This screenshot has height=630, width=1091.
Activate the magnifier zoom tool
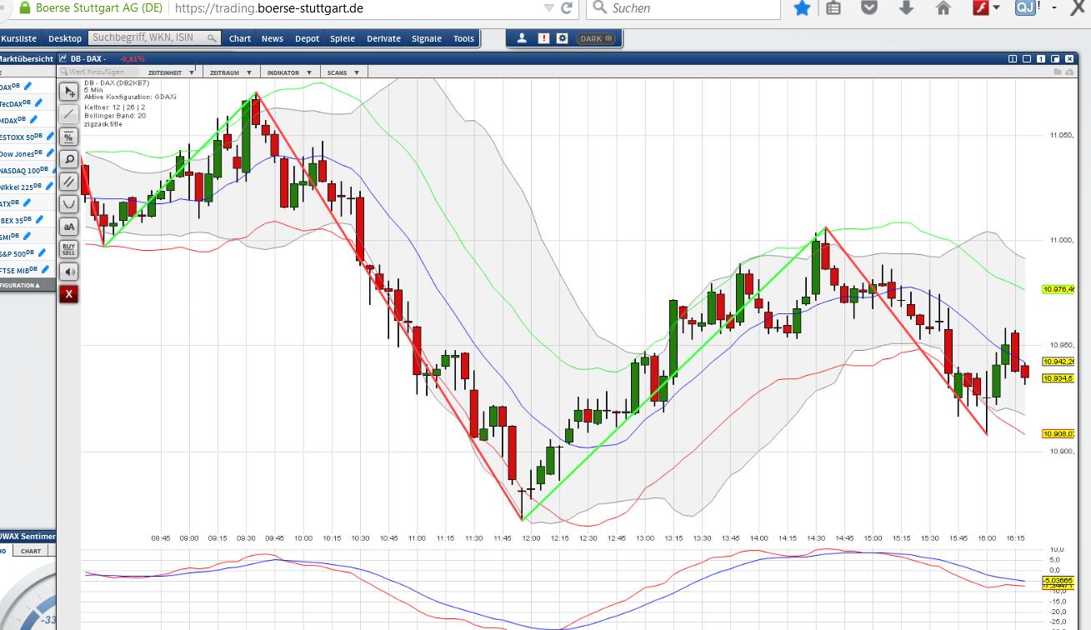pos(68,158)
